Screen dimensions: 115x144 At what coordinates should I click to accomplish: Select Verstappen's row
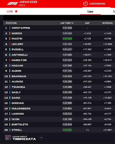pos(59,28)
